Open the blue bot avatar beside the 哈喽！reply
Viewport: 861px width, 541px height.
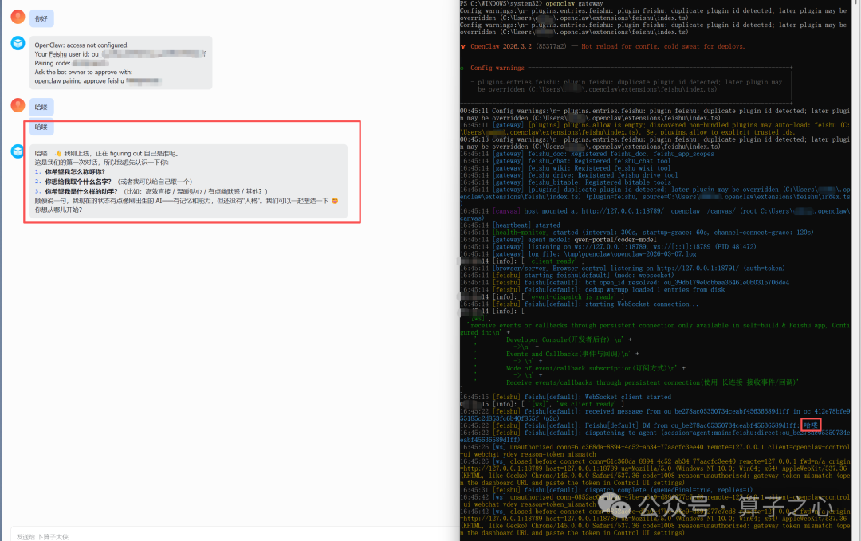(x=18, y=151)
